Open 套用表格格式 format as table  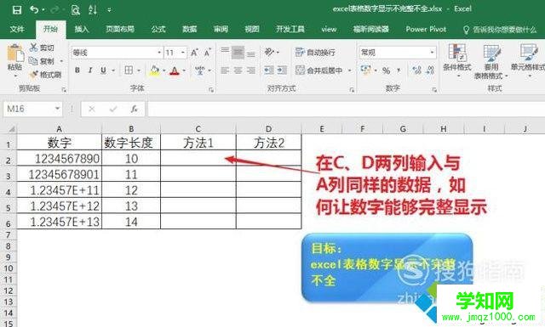[x=491, y=61]
